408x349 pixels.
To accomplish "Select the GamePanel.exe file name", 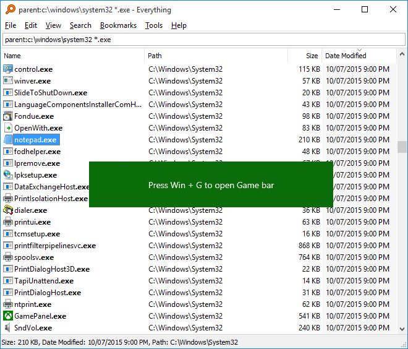I will [x=40, y=316].
